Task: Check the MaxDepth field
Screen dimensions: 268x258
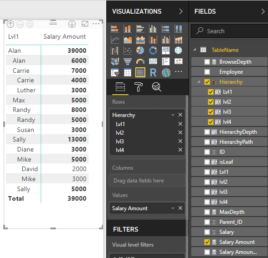Action: point(207,212)
